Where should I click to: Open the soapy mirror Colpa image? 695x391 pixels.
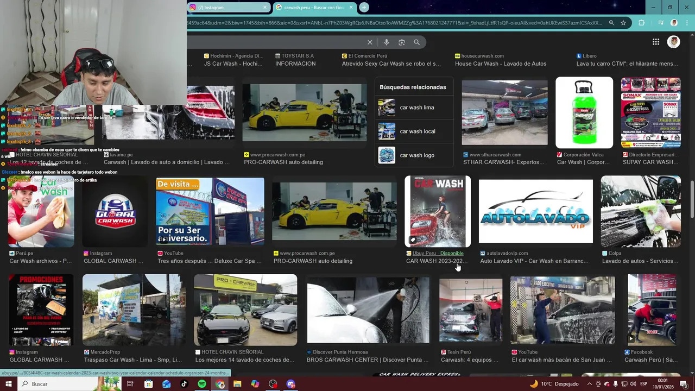pos(641,211)
